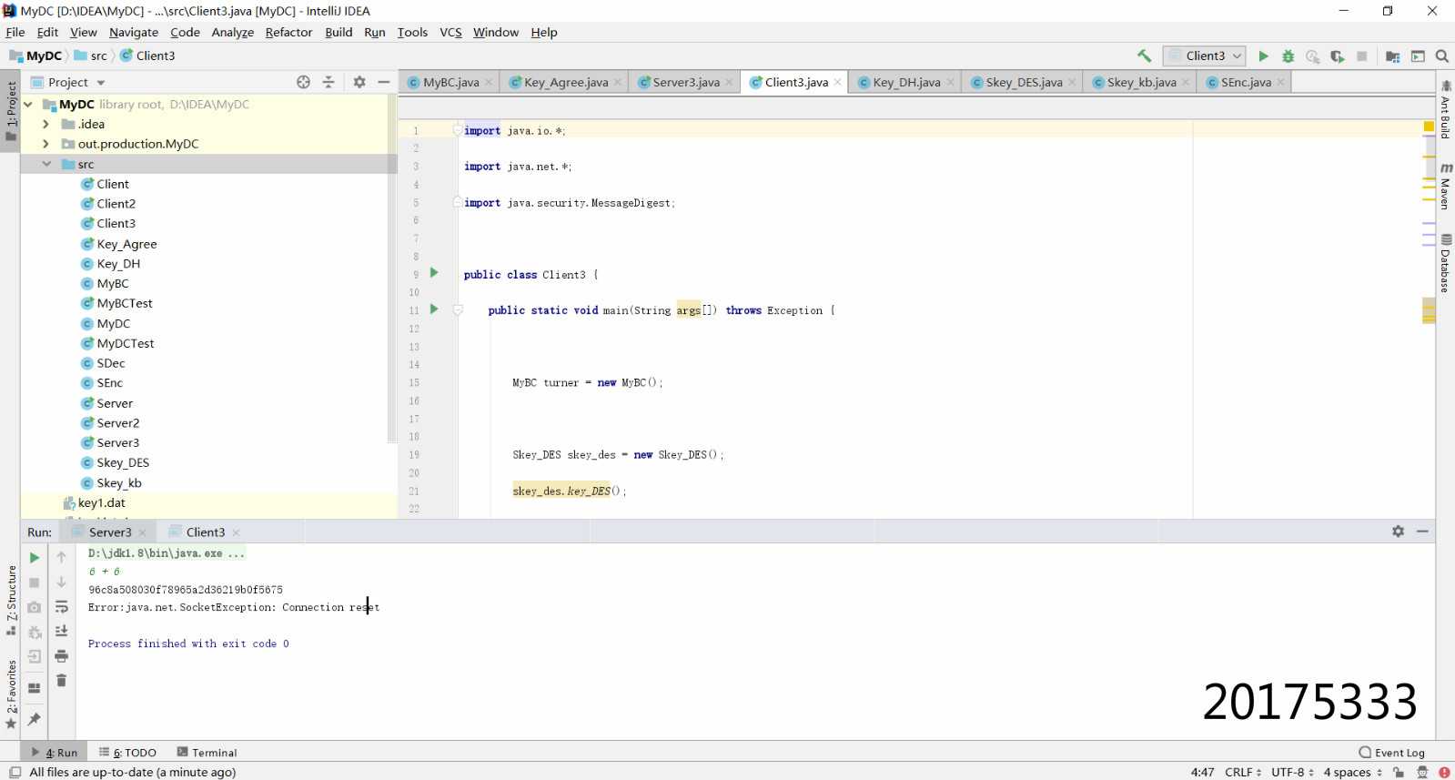Screen dimensions: 1455x780
Task: Open the 4 spaces indent selector
Action: pos(1352,772)
